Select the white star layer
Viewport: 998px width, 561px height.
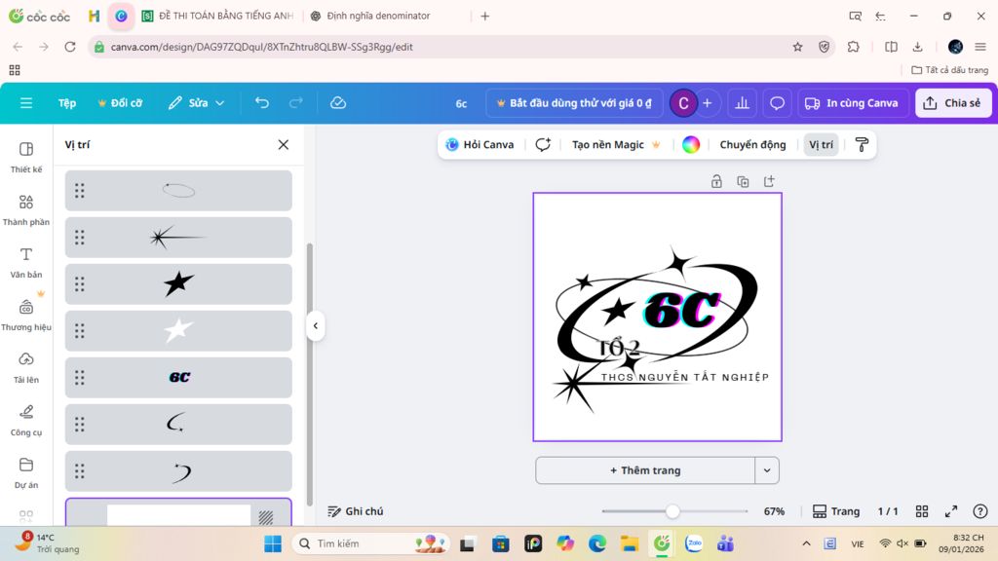[x=178, y=331]
